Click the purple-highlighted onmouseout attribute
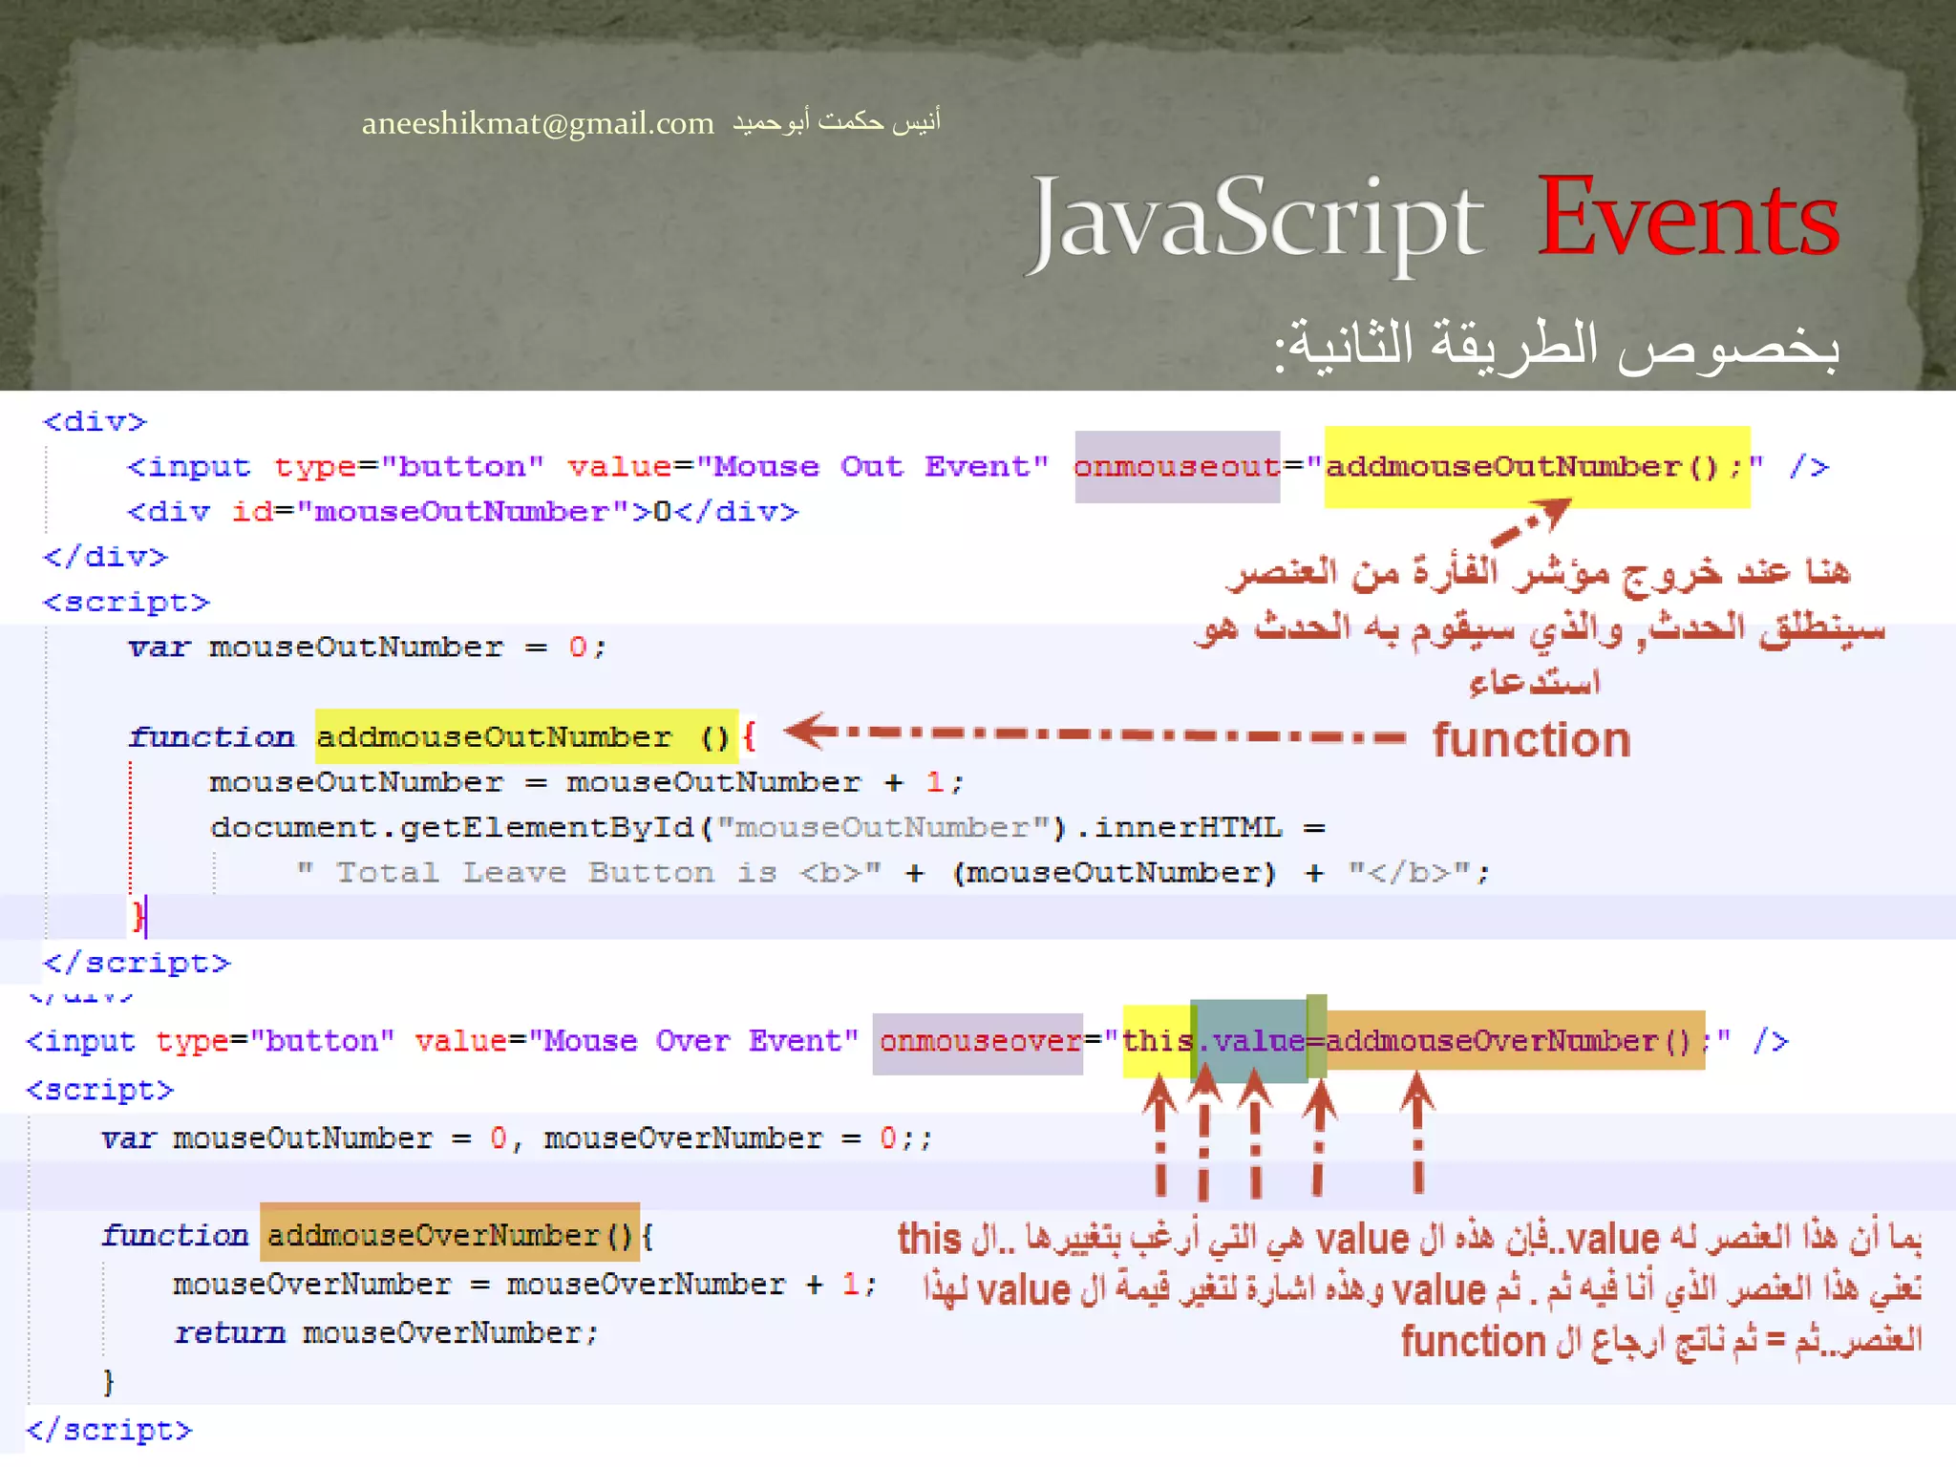The width and height of the screenshot is (1956, 1467). pyautogui.click(x=1176, y=467)
